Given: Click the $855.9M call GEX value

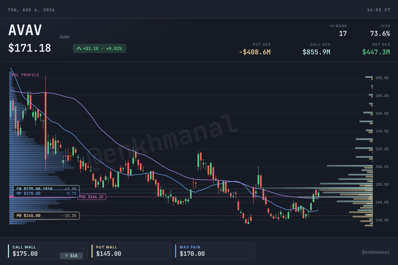Looking at the screenshot, I should [316, 52].
